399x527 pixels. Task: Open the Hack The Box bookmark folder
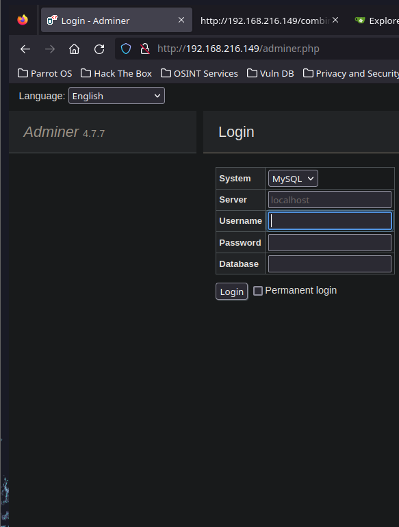click(x=116, y=73)
